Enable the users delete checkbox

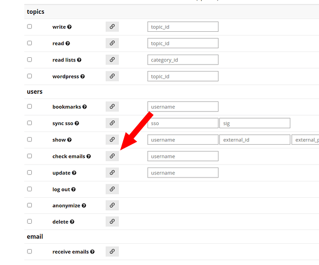(x=30, y=221)
